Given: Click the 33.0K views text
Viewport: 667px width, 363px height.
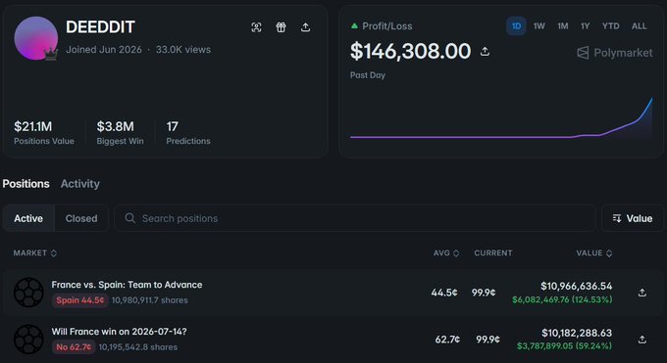Looking at the screenshot, I should (182, 49).
